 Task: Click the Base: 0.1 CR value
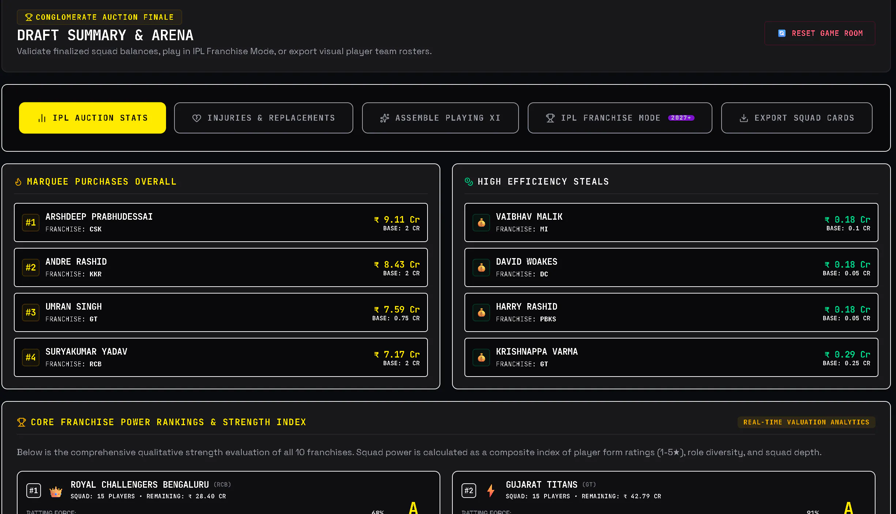848,228
